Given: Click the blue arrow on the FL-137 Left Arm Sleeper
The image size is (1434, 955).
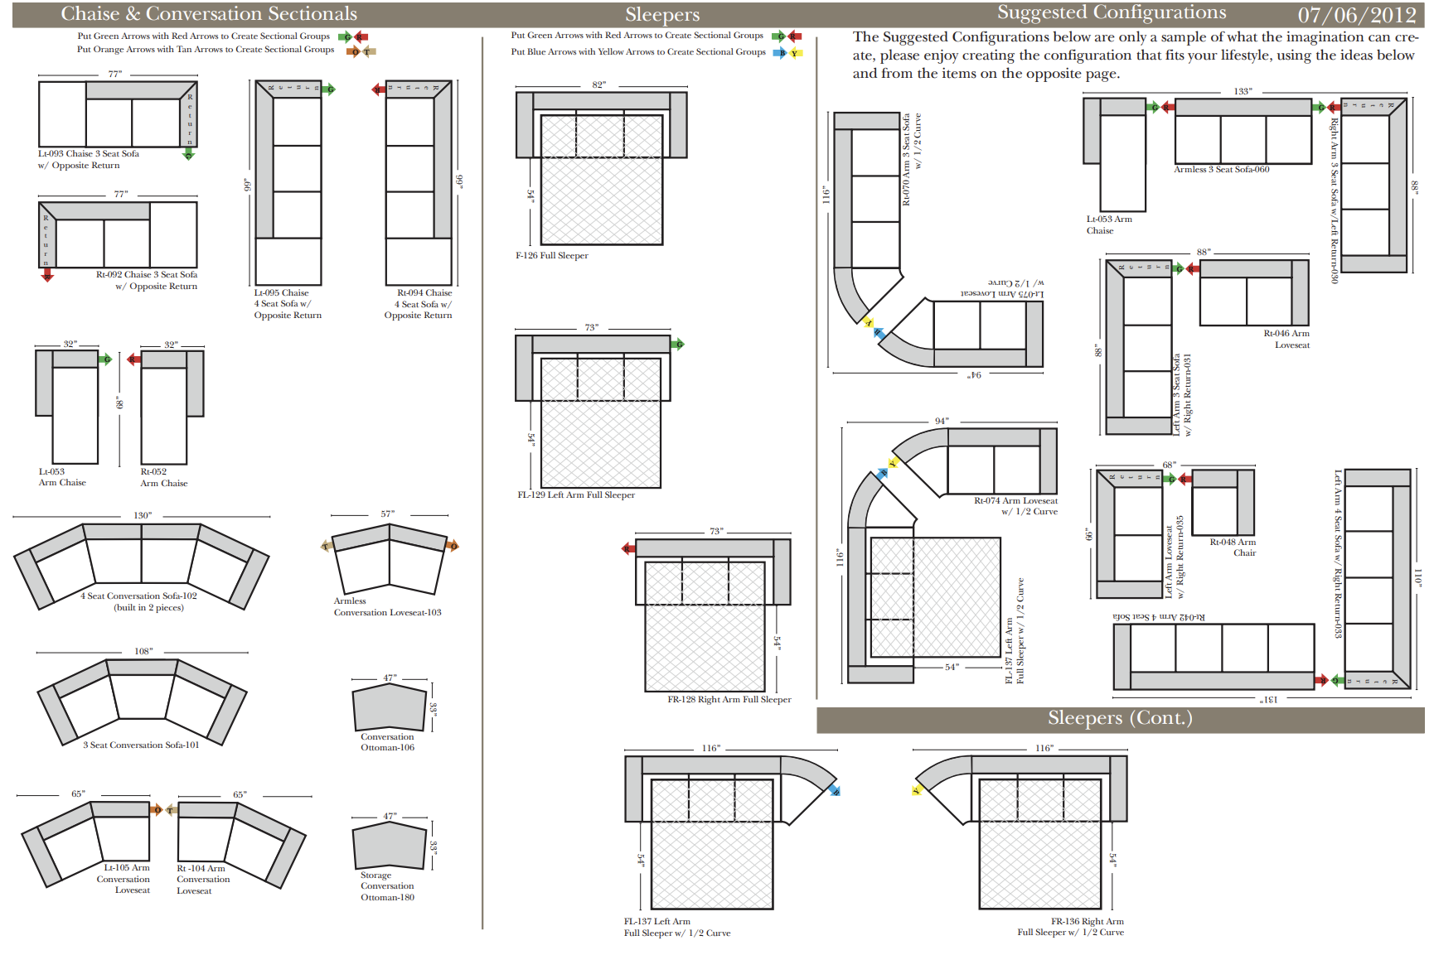Looking at the screenshot, I should pyautogui.click(x=834, y=790).
